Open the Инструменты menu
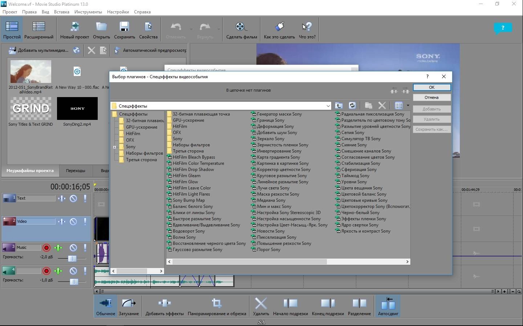The height and width of the screenshot is (326, 523). 88,12
